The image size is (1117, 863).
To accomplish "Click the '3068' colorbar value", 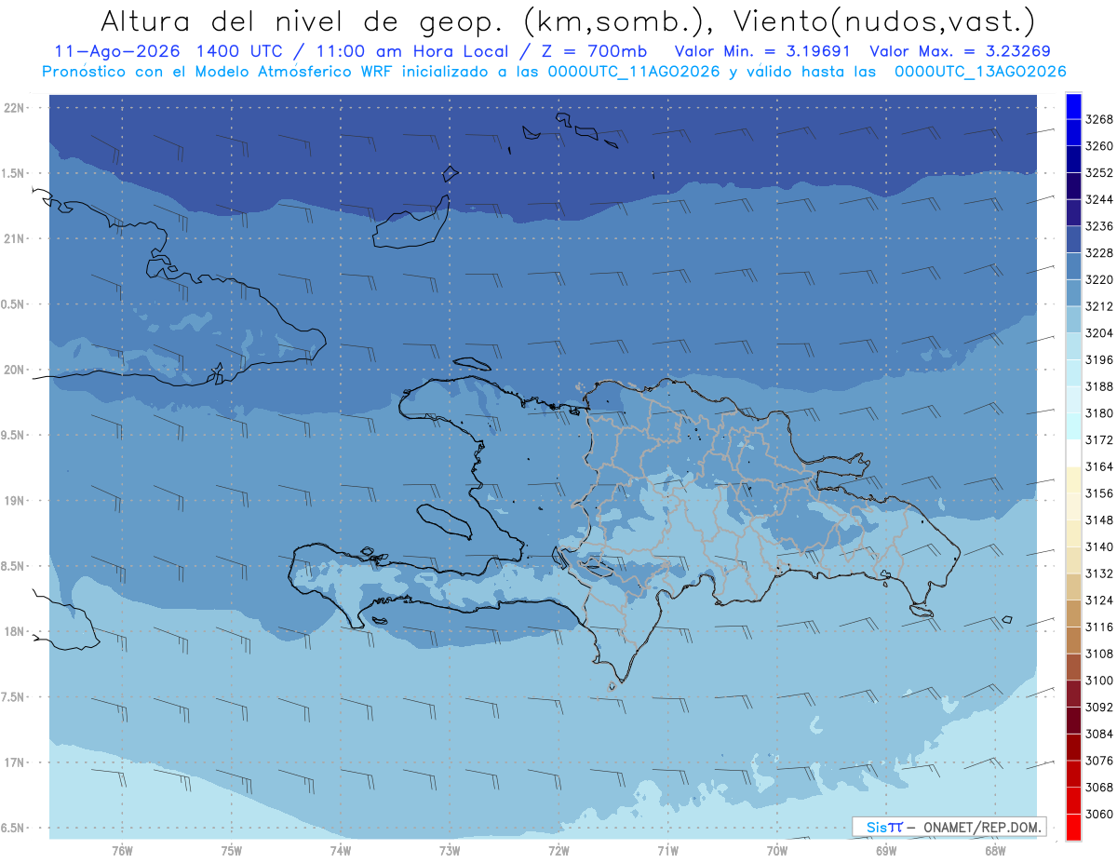I will coord(1099,788).
